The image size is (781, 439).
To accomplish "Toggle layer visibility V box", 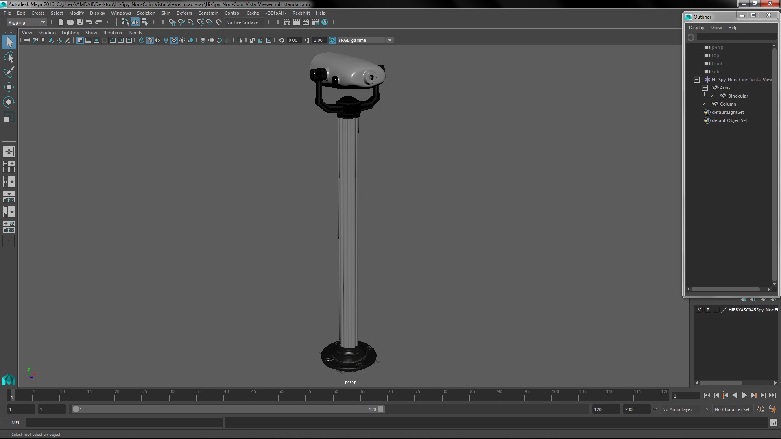I will [699, 310].
